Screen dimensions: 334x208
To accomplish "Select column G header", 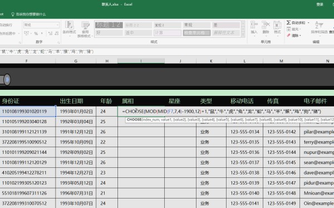I will [x=76, y=61].
